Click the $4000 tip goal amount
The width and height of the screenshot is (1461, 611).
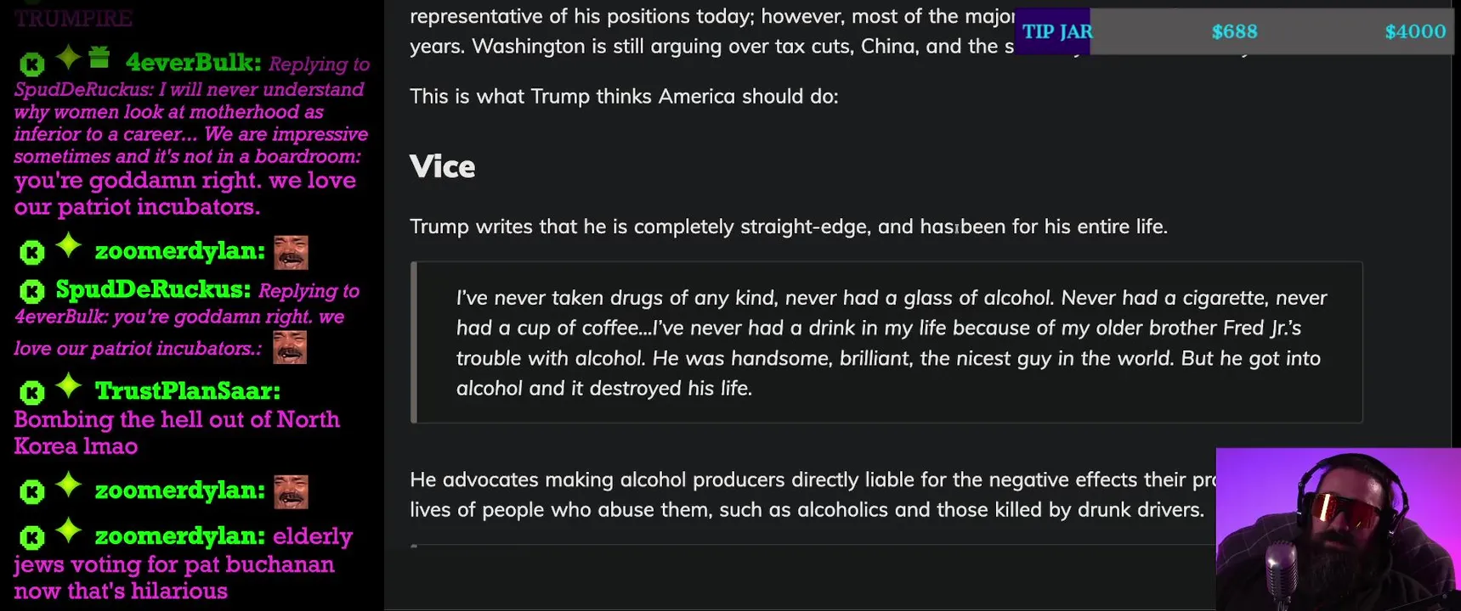pyautogui.click(x=1414, y=32)
